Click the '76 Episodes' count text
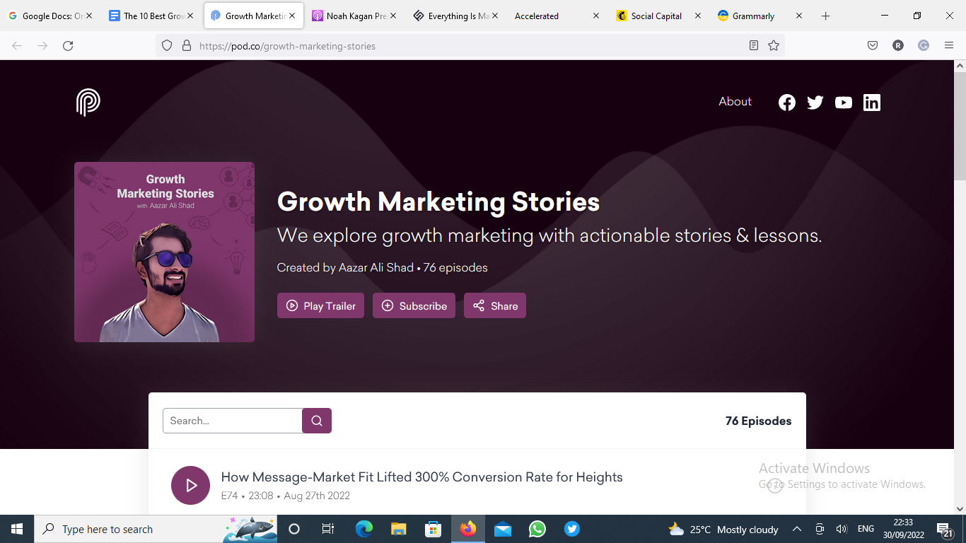This screenshot has height=543, width=966. point(758,421)
